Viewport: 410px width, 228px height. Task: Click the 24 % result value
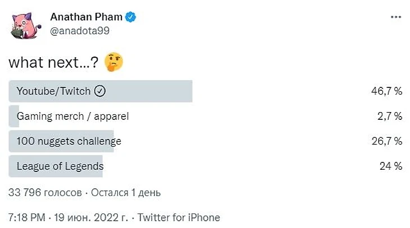pos(390,166)
